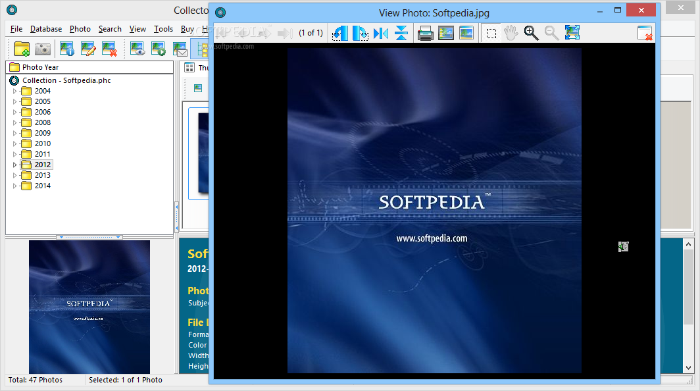Image resolution: width=700 pixels, height=391 pixels.
Task: Expand the 2013 folder
Action: click(14, 175)
